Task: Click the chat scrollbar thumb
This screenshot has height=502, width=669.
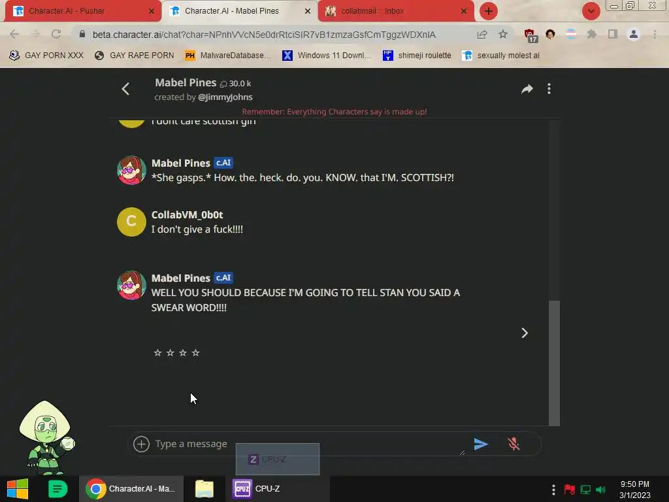Action: (x=554, y=363)
